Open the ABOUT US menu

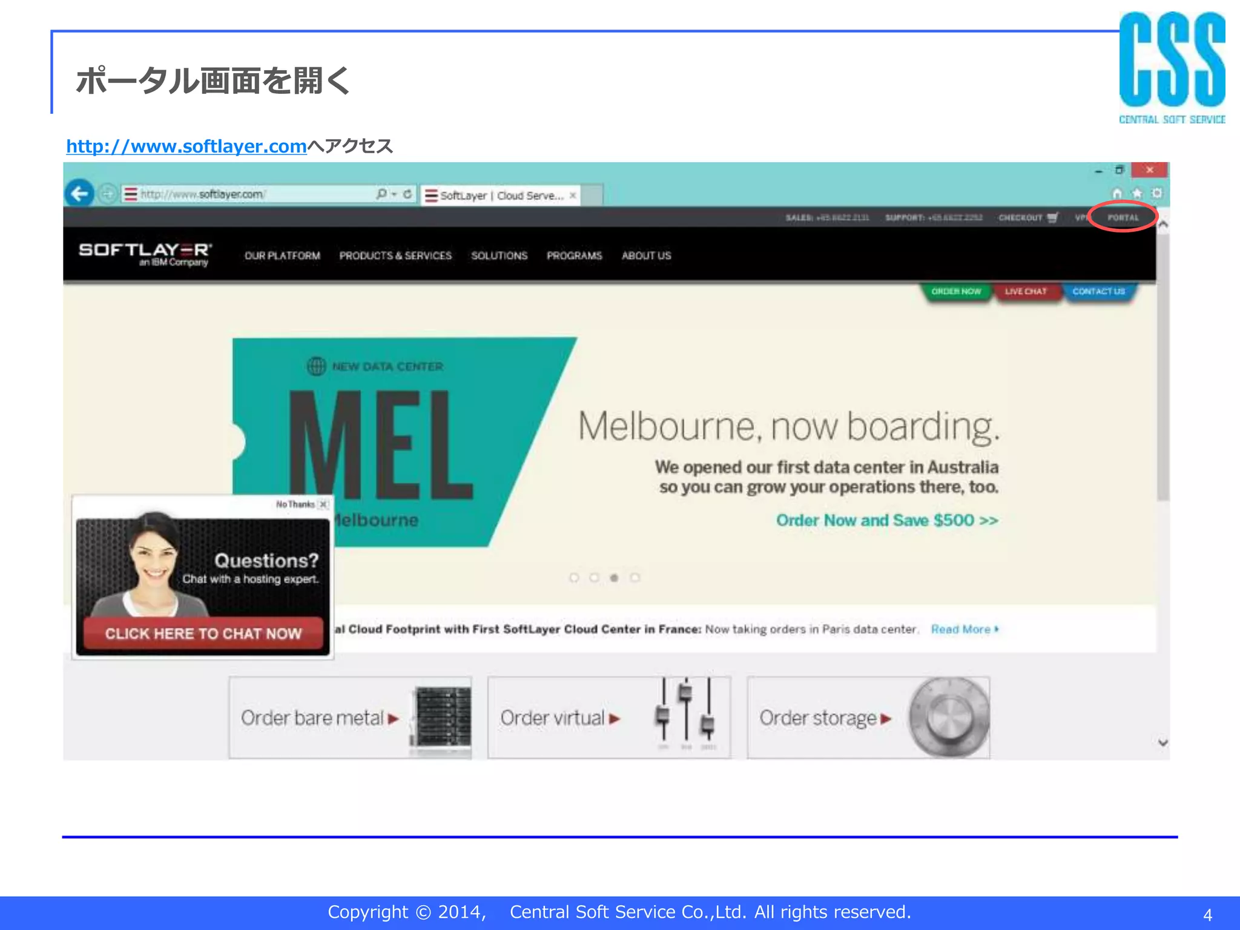[x=647, y=256]
